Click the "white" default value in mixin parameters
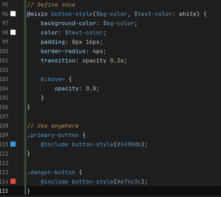The height and width of the screenshot is (197, 221). [187, 14]
